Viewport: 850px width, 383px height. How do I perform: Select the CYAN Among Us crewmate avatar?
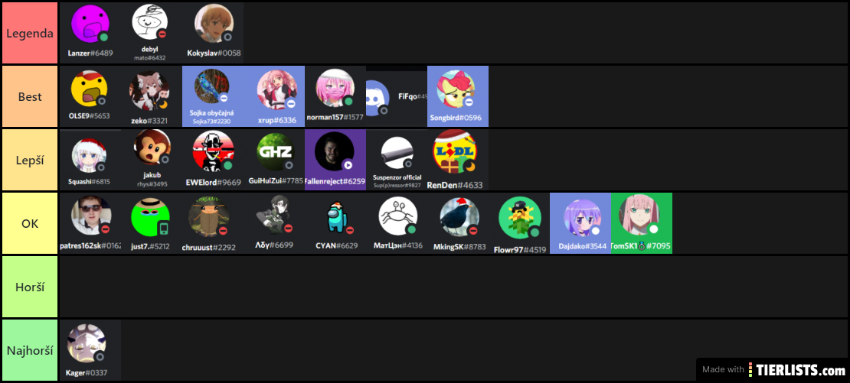point(335,217)
